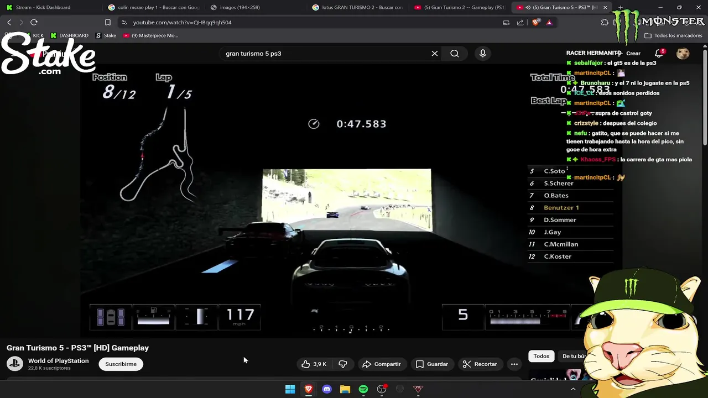708x398 pixels.
Task: Open World of PlayStation channel name
Action: point(58,360)
